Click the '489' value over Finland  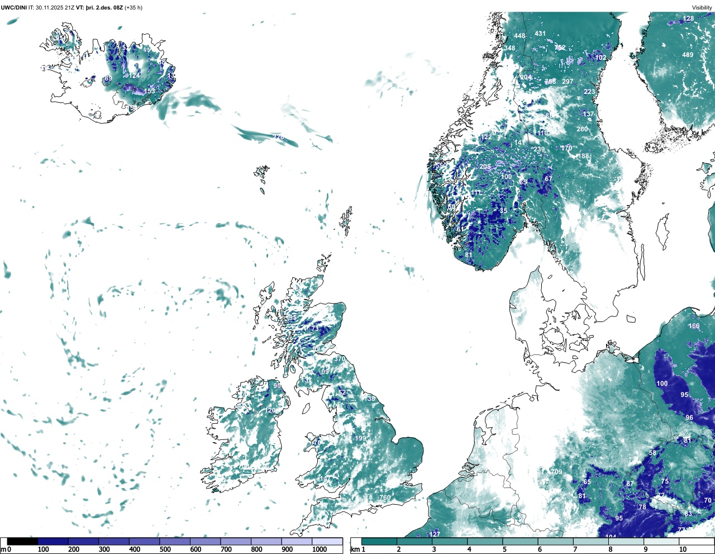688,55
